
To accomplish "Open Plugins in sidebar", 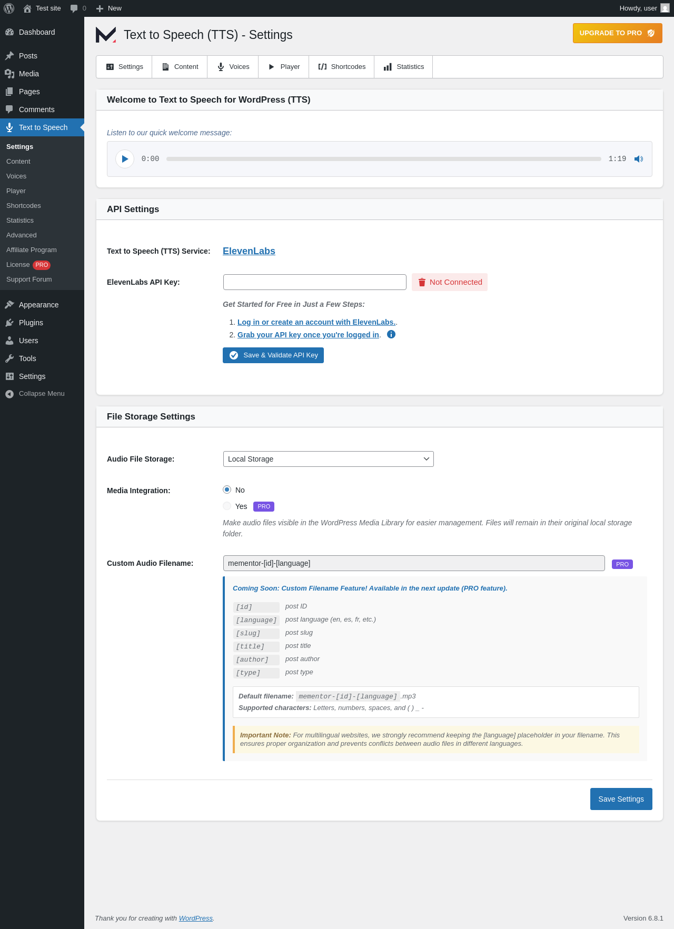I will (x=42, y=323).
